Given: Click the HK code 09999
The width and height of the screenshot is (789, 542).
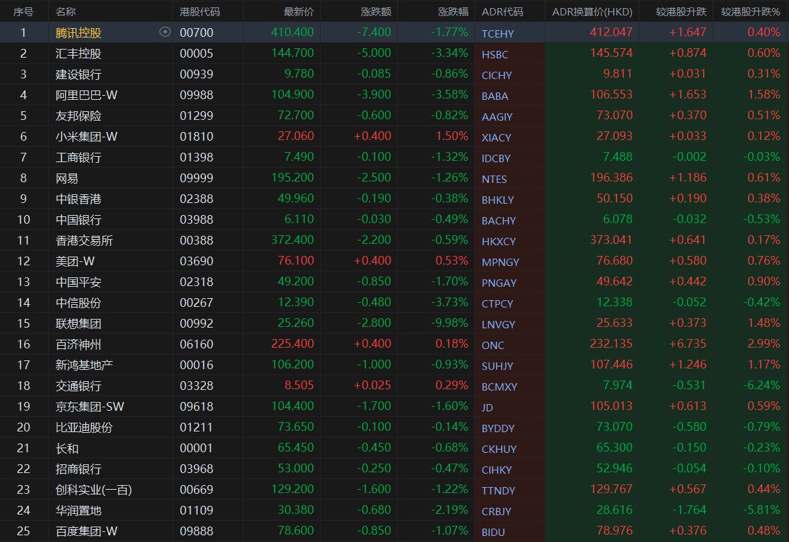Looking at the screenshot, I should click(x=196, y=178).
